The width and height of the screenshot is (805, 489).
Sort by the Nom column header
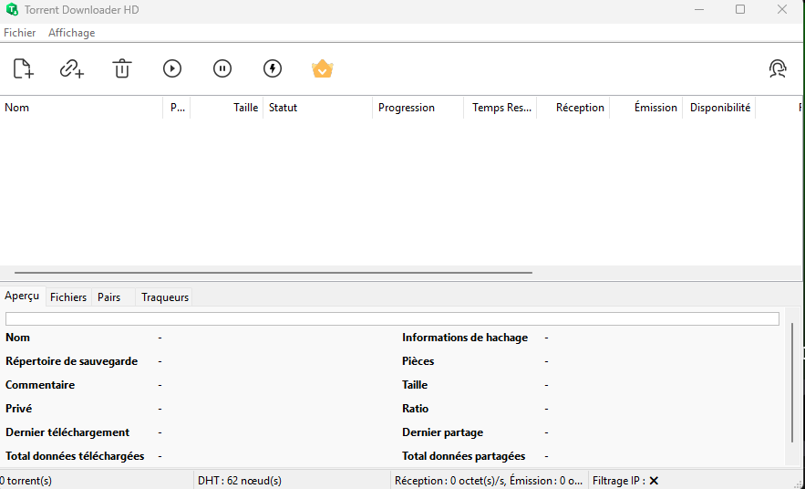pyautogui.click(x=81, y=108)
